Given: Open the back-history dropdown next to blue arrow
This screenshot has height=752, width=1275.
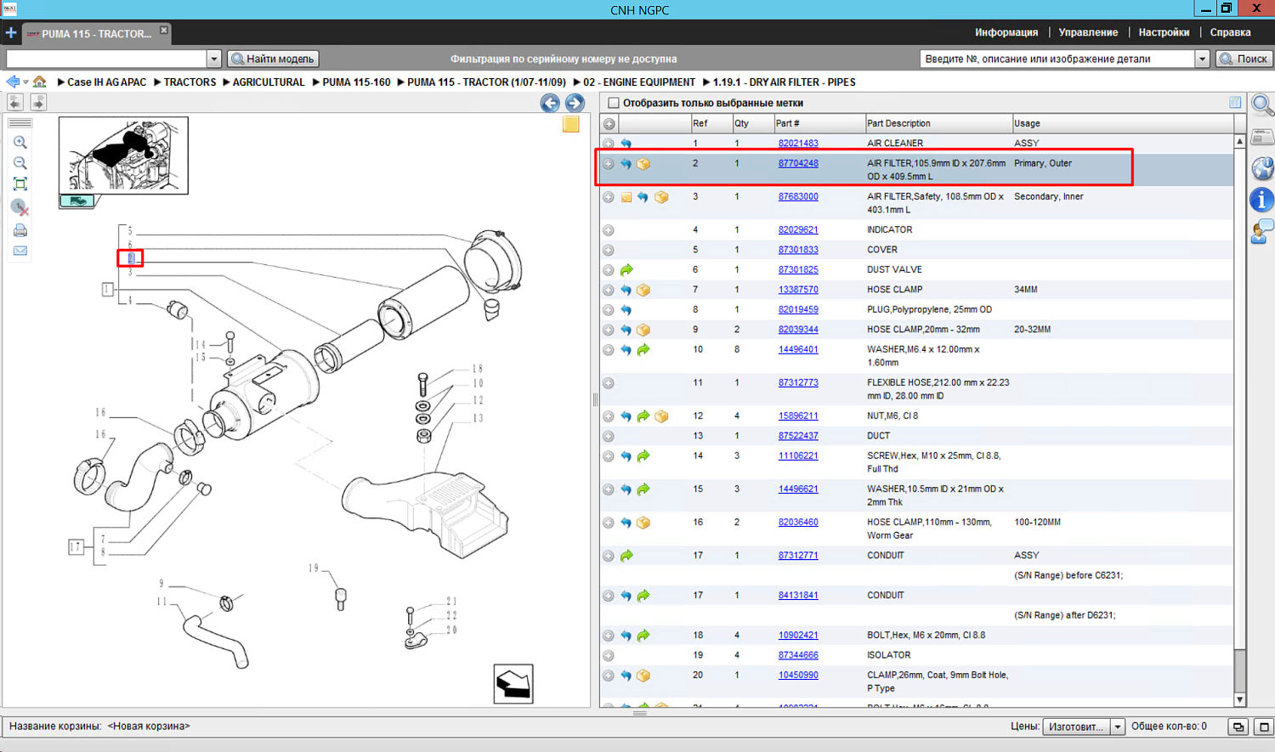Looking at the screenshot, I should (25, 82).
